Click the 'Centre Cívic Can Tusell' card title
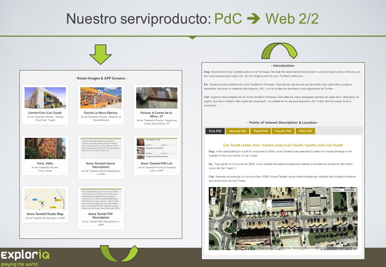This screenshot has width=386, height=267. click(x=45, y=113)
